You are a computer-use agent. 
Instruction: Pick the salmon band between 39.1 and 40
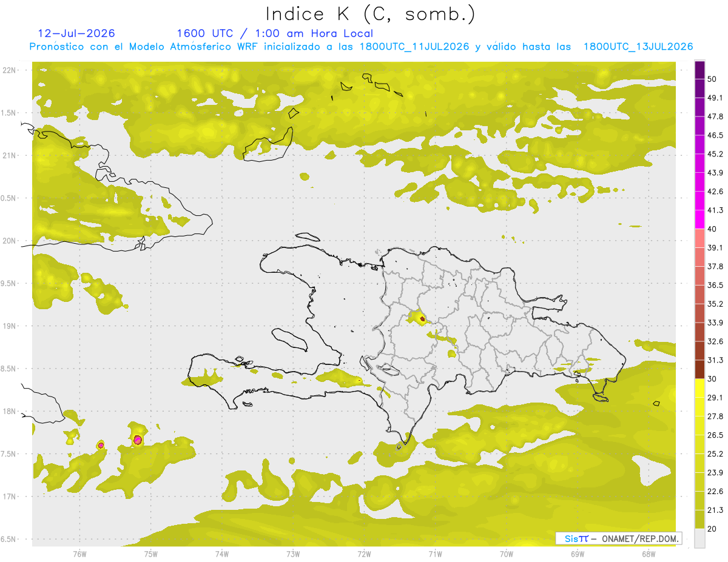tap(700, 238)
